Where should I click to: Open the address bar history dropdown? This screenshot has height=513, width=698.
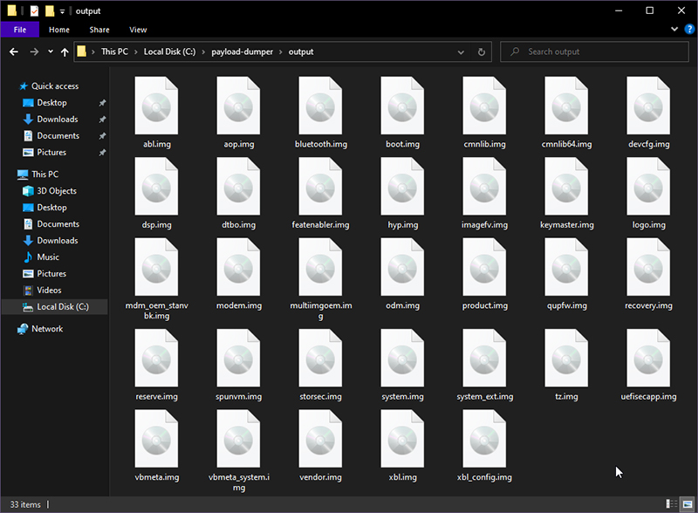click(x=461, y=51)
